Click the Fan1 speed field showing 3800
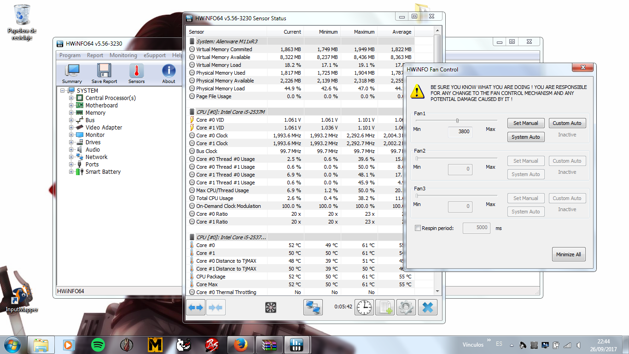629x354 pixels. 460,131
